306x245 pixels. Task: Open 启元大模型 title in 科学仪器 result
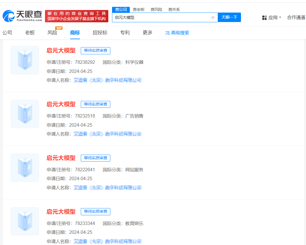tap(61, 51)
